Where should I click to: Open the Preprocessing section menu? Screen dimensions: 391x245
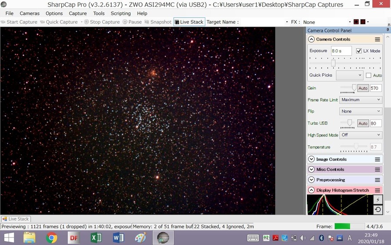(378, 180)
